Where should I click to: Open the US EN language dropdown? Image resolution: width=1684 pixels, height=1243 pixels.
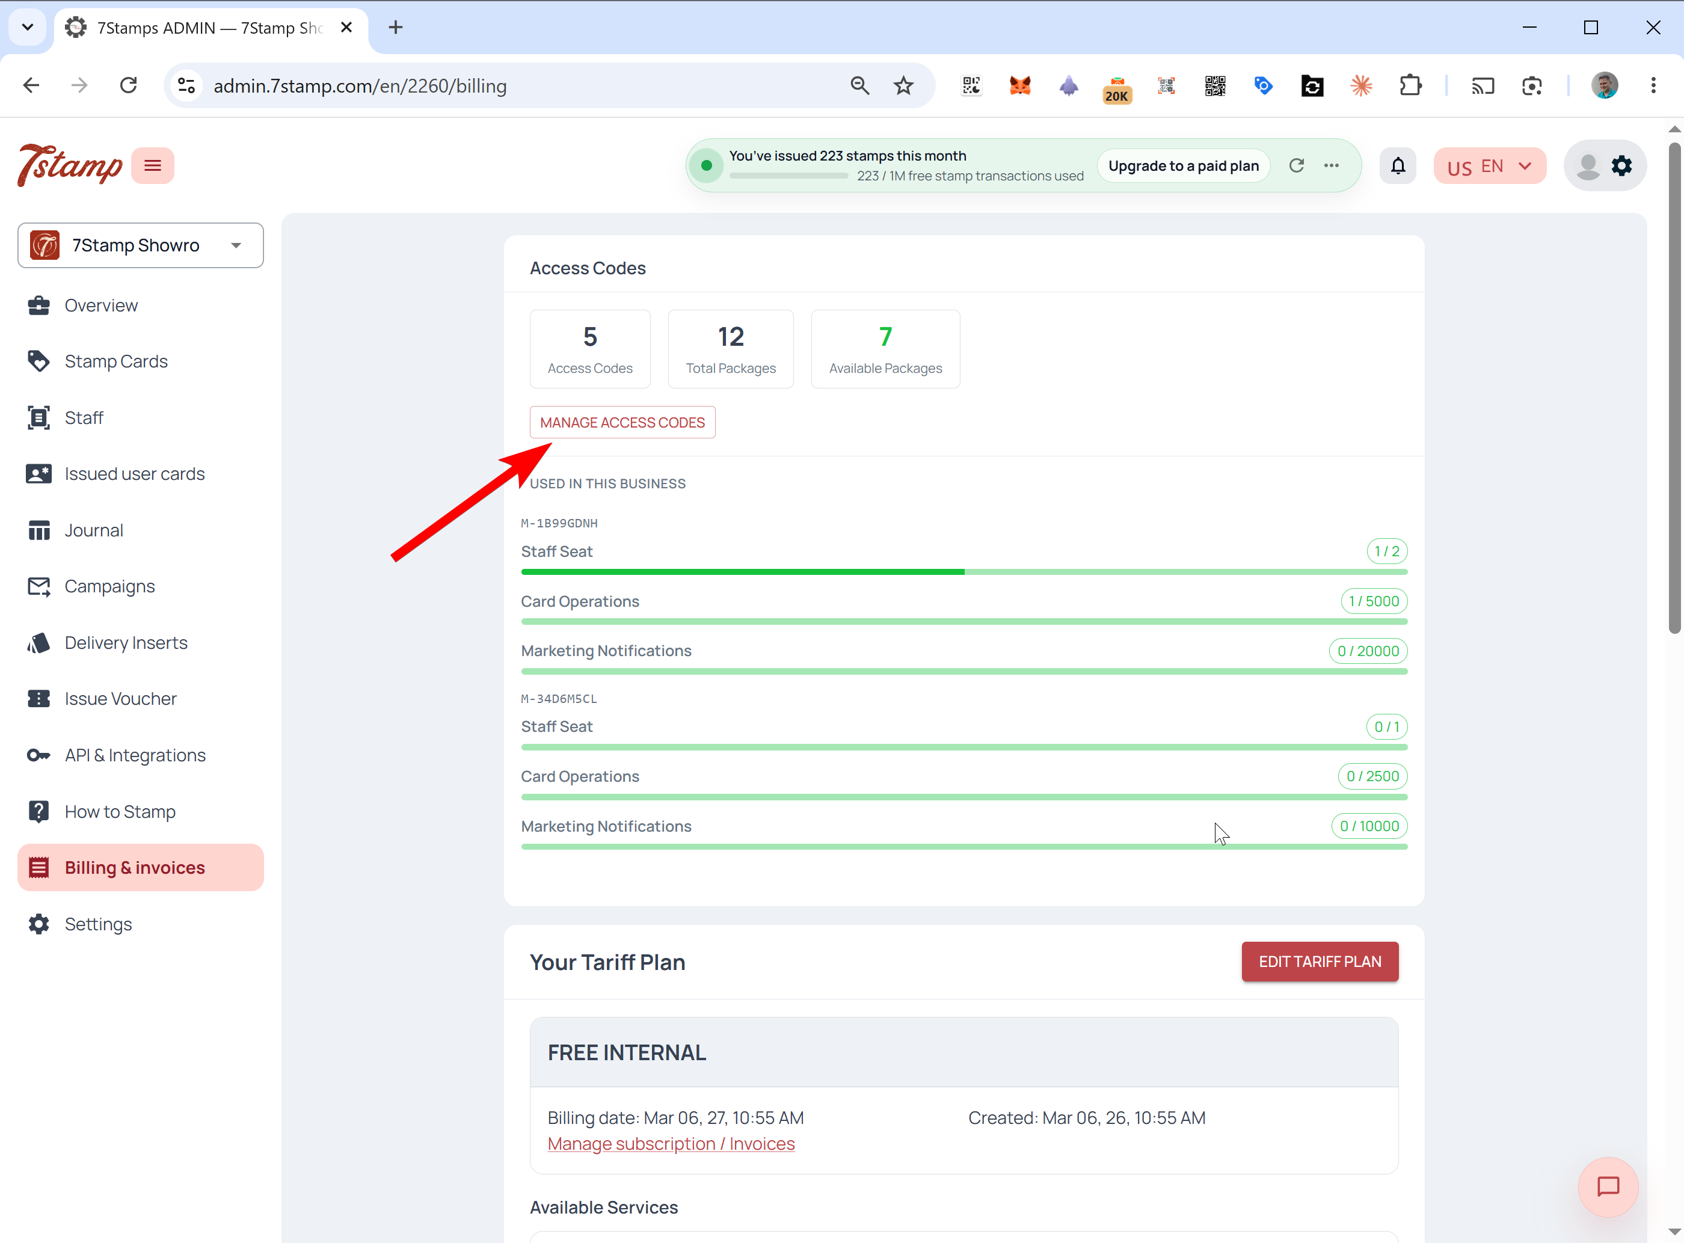click(1489, 165)
